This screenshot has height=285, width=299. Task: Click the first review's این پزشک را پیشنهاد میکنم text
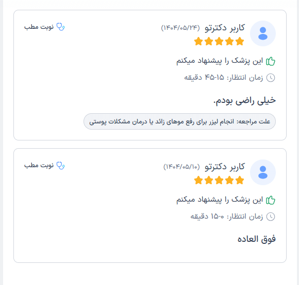(220, 61)
